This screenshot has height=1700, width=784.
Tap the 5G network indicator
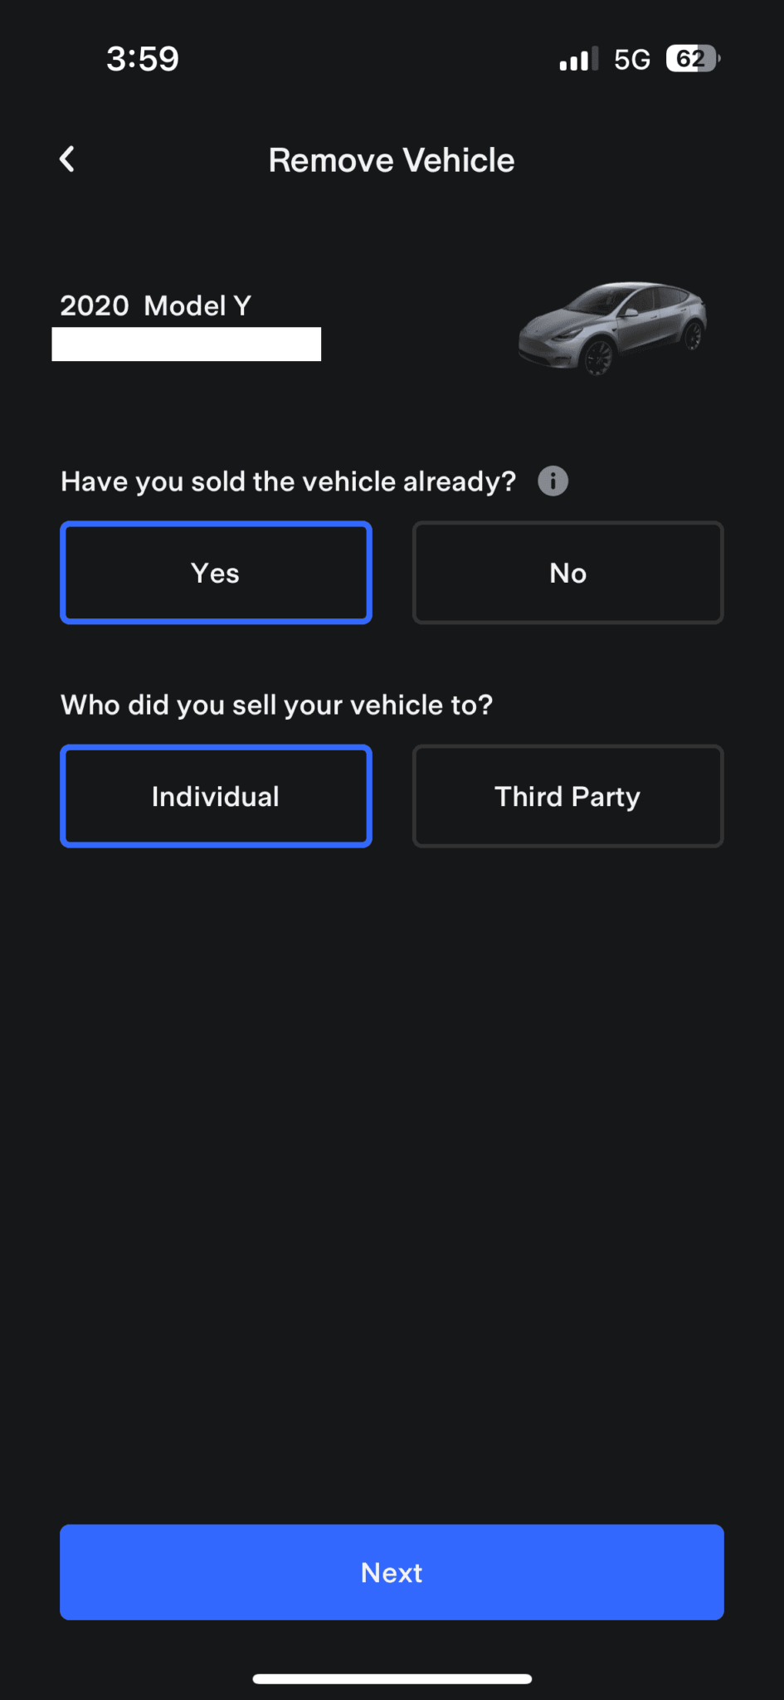click(631, 58)
